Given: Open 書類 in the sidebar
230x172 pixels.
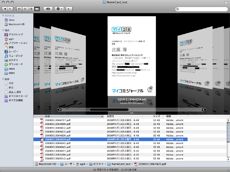Looking at the screenshot, I should [9, 47].
